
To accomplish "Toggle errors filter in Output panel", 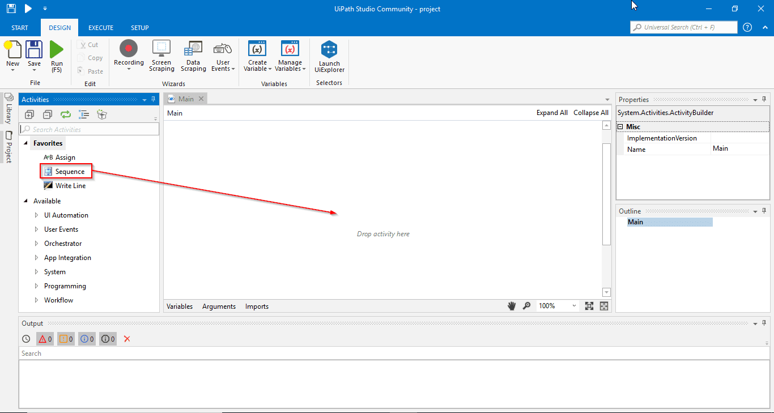I will [45, 338].
